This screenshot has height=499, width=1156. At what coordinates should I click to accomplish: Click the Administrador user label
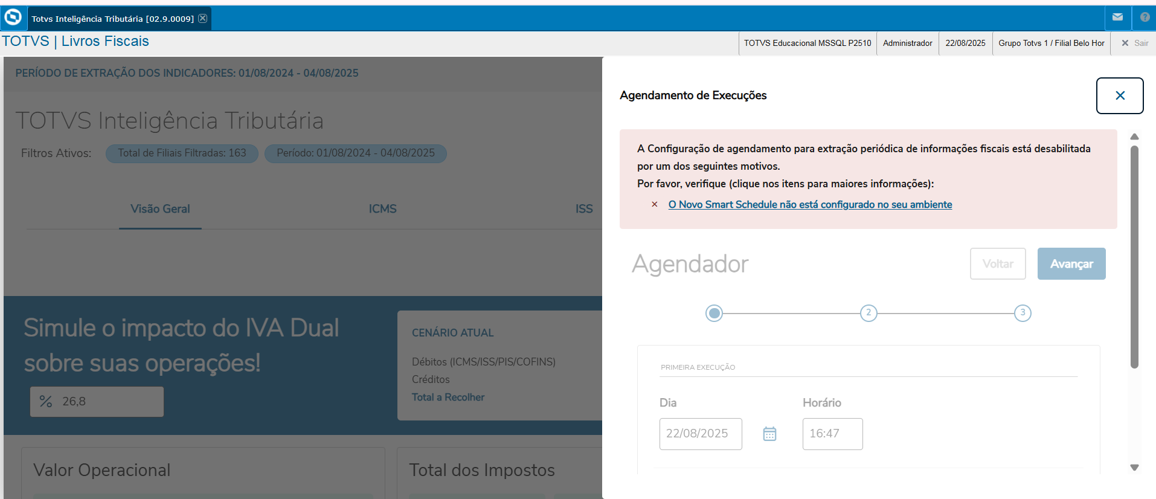[908, 43]
